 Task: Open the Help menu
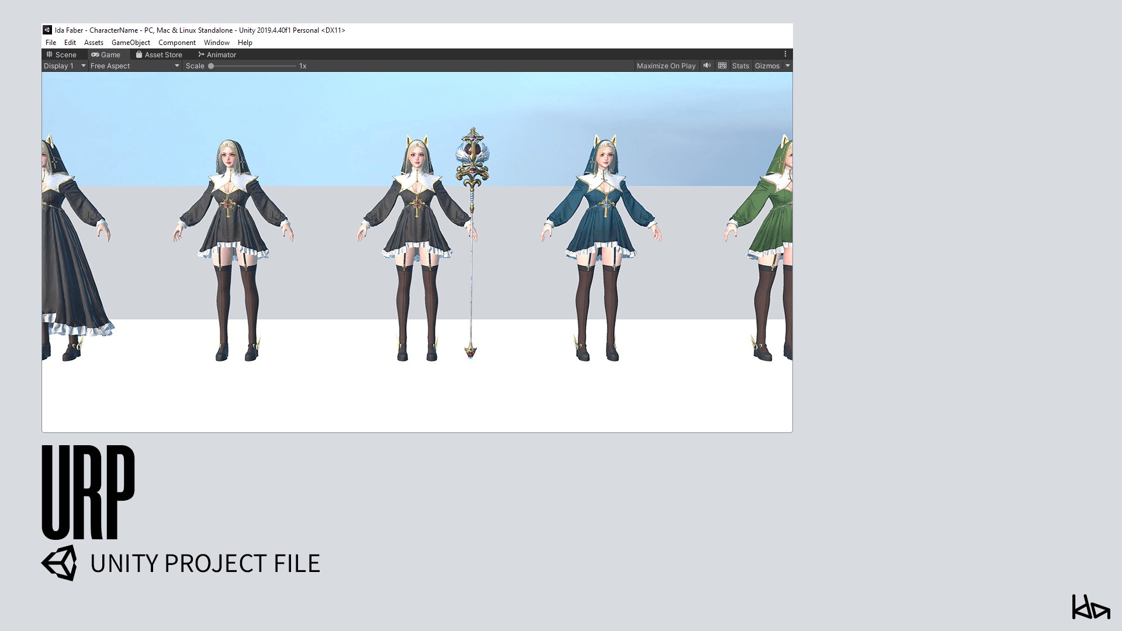click(x=245, y=43)
